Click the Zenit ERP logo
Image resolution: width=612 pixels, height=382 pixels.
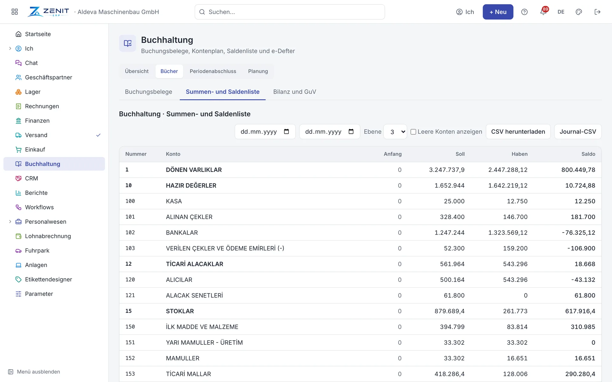pos(48,12)
